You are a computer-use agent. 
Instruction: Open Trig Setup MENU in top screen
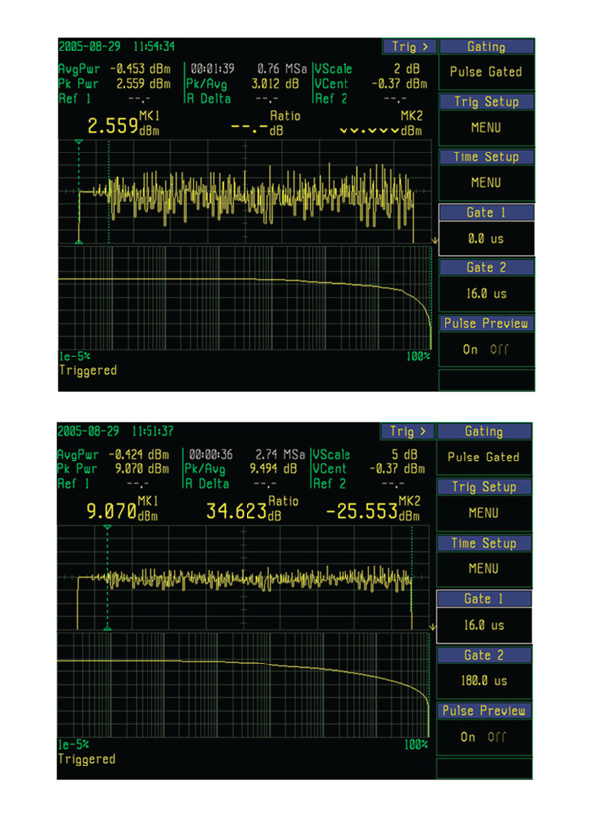[485, 127]
